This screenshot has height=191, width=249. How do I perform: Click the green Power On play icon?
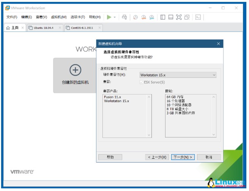click(x=109, y=17)
